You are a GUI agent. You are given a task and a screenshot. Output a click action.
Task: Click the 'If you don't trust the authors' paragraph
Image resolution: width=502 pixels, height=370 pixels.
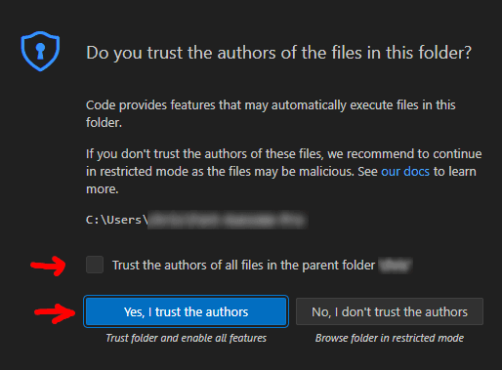pos(283,171)
